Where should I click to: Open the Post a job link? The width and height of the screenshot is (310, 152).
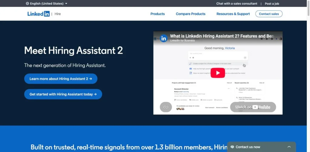272,4
